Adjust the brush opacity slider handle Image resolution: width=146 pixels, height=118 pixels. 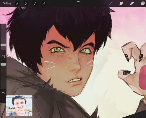[3, 64]
